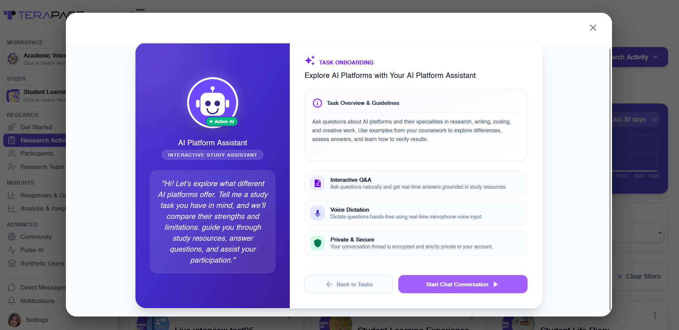Open Settings in the sidebar
The height and width of the screenshot is (330, 679).
[x=37, y=320]
